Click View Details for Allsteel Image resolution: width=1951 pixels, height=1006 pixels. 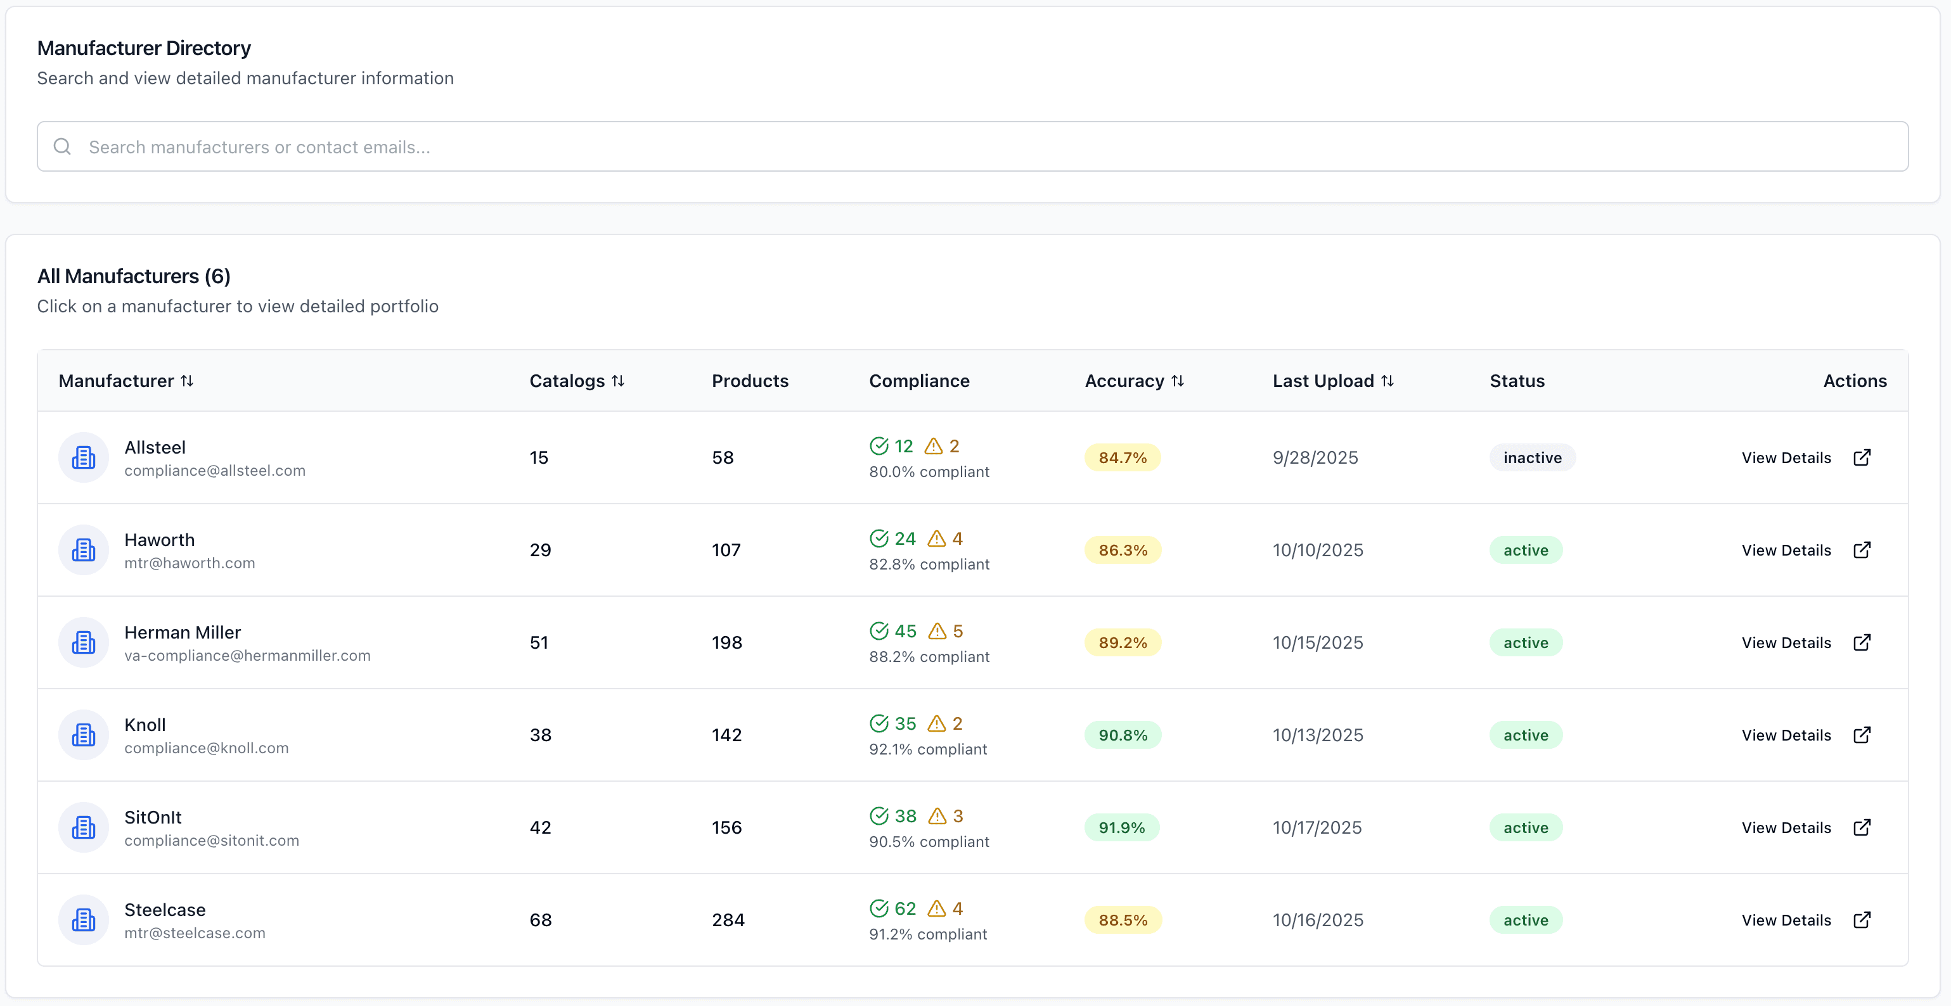1786,458
